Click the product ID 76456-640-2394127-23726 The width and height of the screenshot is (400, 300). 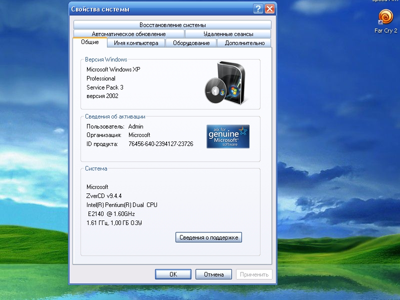click(160, 144)
